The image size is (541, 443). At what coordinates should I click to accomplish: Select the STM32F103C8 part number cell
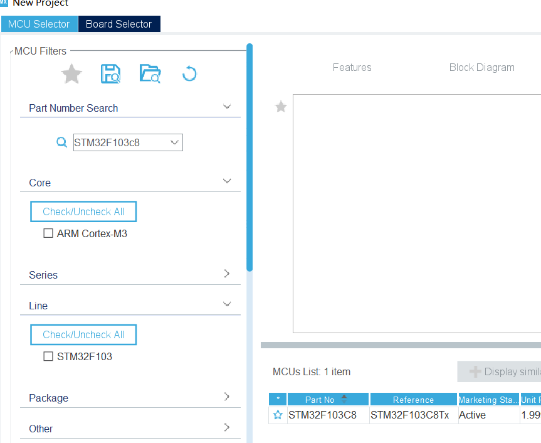click(x=328, y=415)
